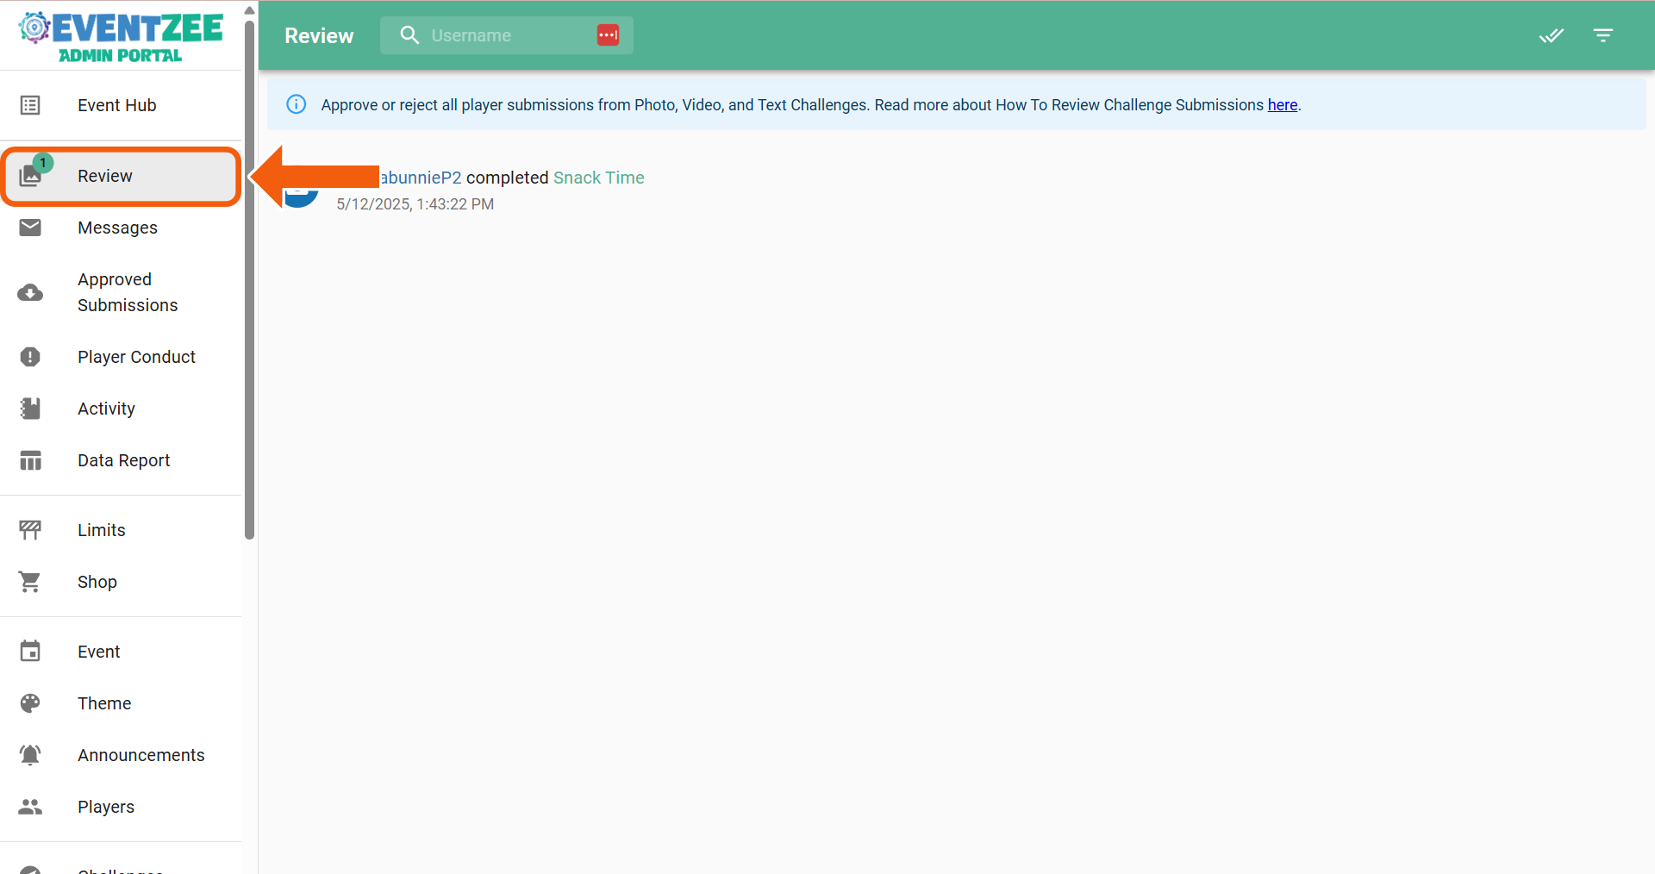Open the filter list icon in header

(x=1603, y=35)
